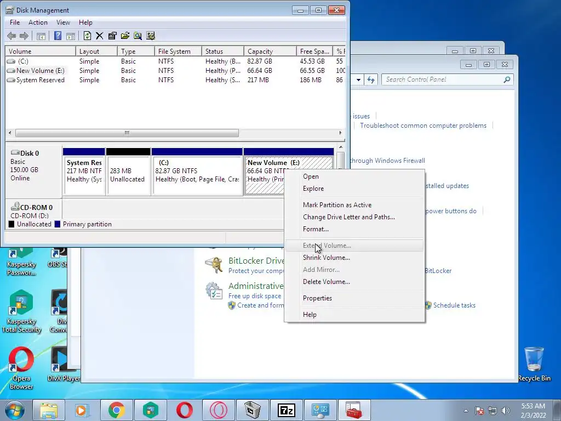Click the Delete (X) toolbar icon

pos(100,36)
